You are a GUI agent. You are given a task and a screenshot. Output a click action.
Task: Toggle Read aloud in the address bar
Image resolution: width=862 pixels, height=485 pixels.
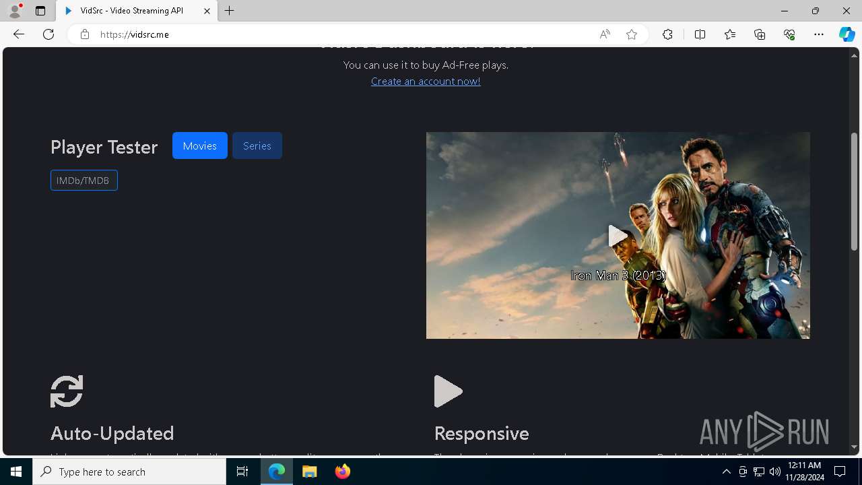coord(605,34)
